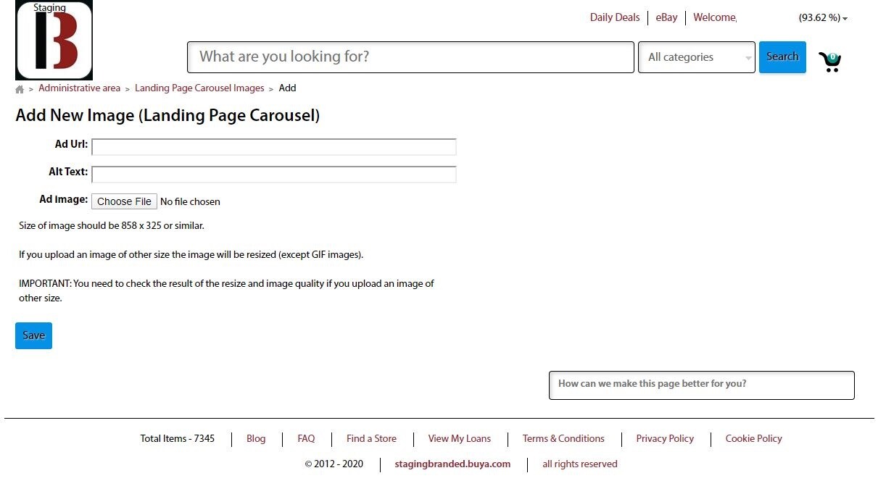This screenshot has width=886, height=481.
Task: Click the Staging B logo
Action: click(x=54, y=41)
